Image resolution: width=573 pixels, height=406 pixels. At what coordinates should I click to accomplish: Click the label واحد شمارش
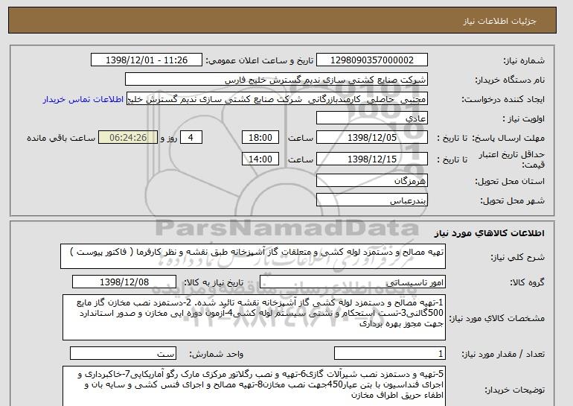[217, 354]
